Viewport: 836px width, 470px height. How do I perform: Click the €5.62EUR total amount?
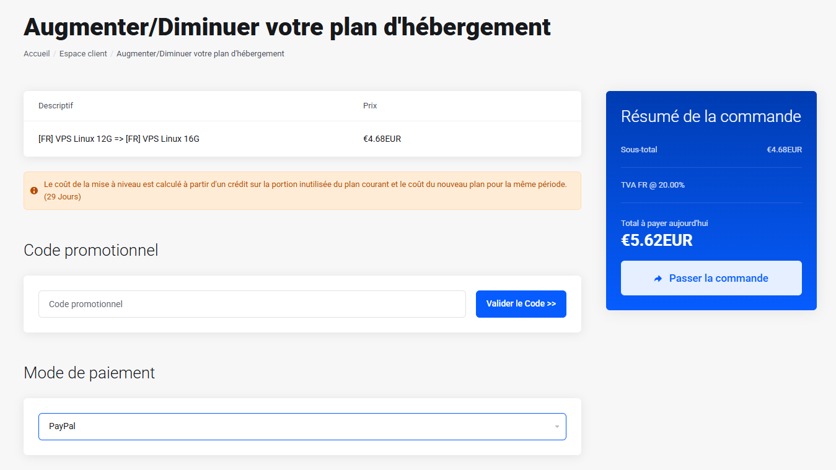656,240
